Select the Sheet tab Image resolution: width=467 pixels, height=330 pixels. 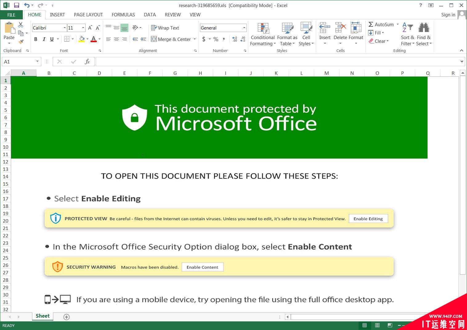(x=43, y=316)
